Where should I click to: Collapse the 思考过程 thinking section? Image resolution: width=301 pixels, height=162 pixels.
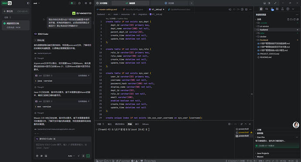tap(40, 40)
